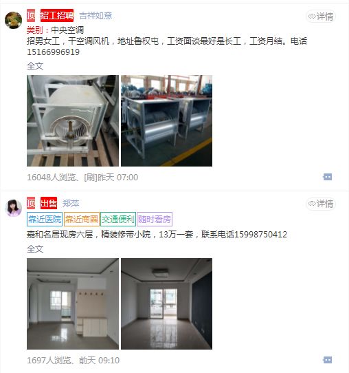Viewport: 349px width, 373px height.
Task: Open the room with balcony door photo
Action: (167, 303)
